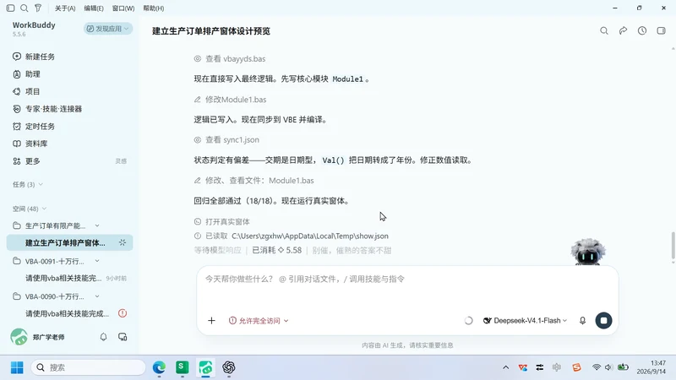Open the 查看 sync1.json step
The height and width of the screenshot is (380, 676).
(x=226, y=139)
